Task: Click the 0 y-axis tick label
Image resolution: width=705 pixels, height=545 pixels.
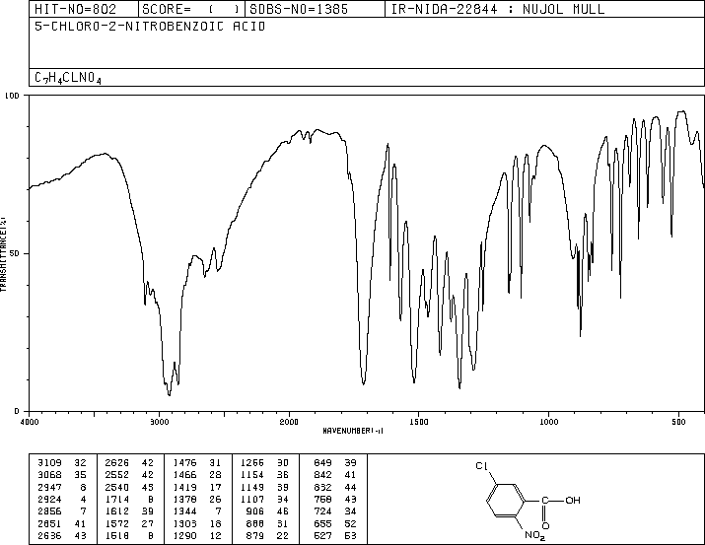Action: 17,411
